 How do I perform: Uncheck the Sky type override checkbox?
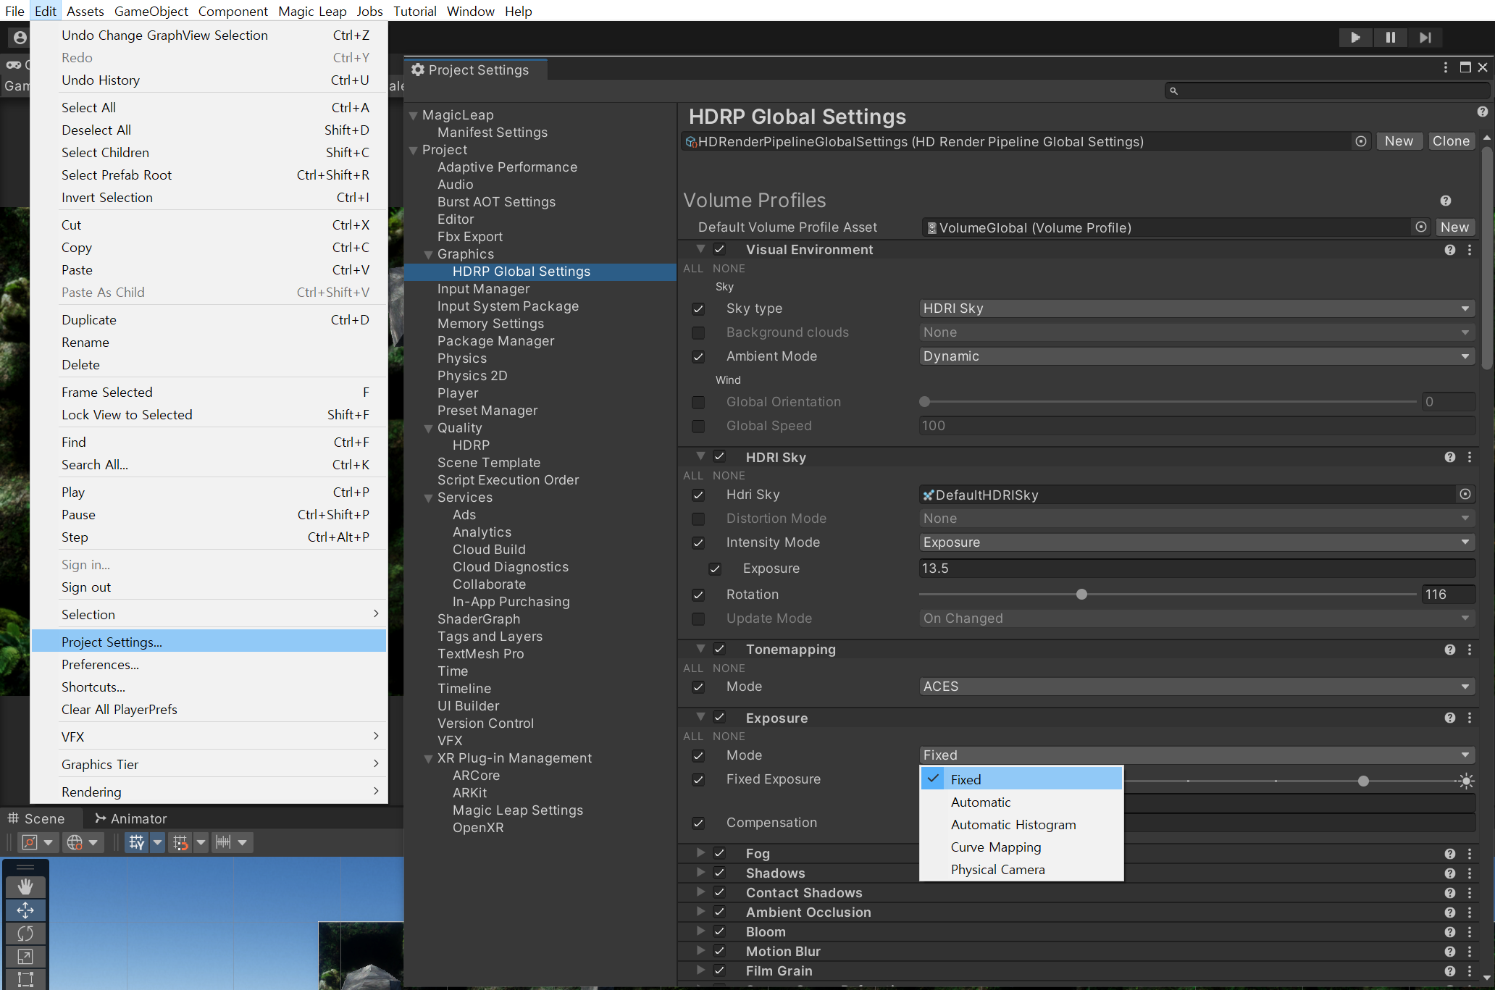pyautogui.click(x=698, y=309)
